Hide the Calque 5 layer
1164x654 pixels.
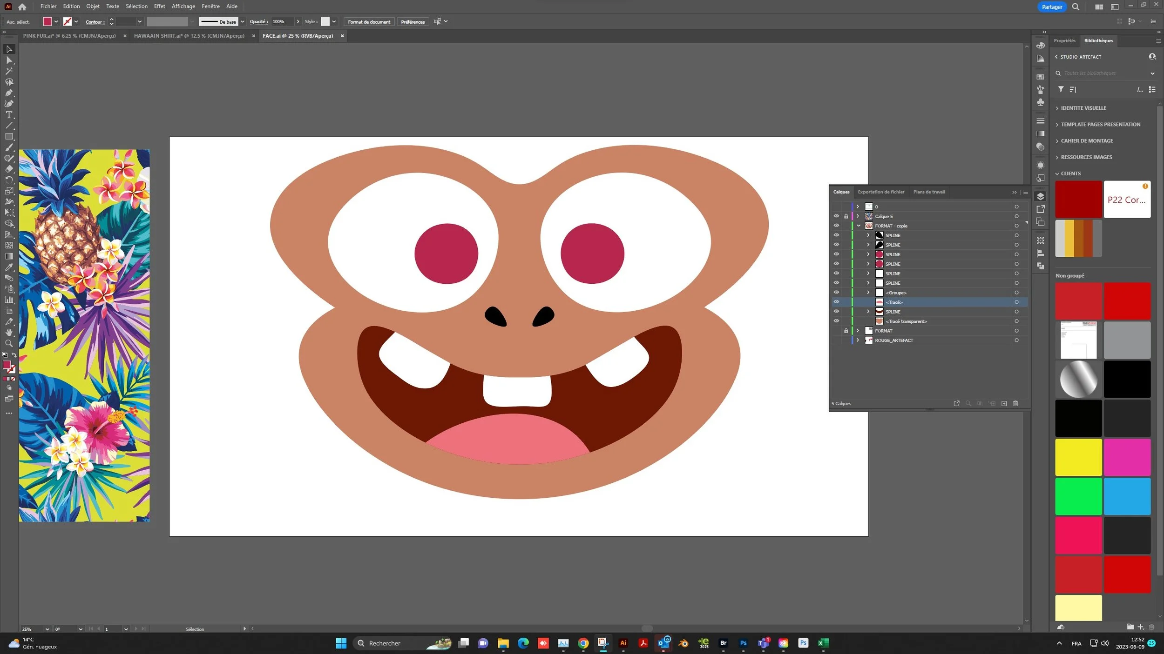click(x=836, y=216)
